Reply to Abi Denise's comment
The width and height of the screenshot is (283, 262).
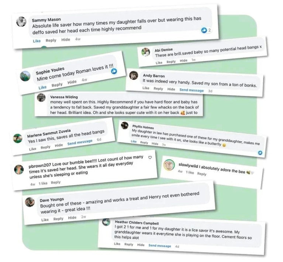coord(171,62)
